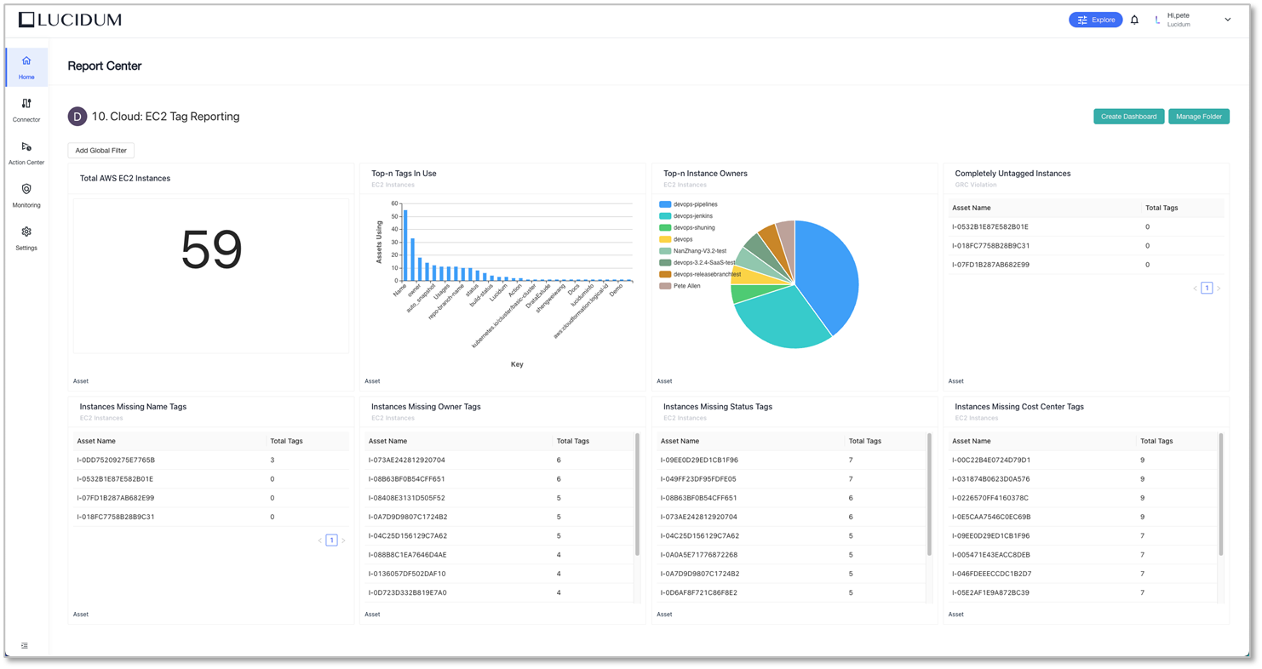This screenshot has width=1262, height=669.
Task: Click Report Center page heading
Action: (105, 66)
